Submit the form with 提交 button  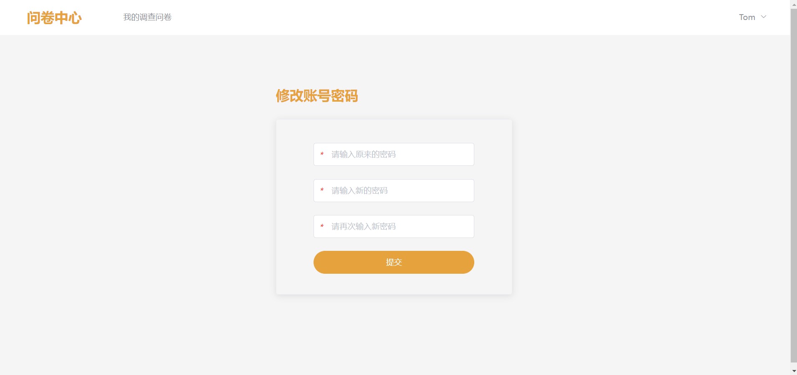(x=394, y=262)
